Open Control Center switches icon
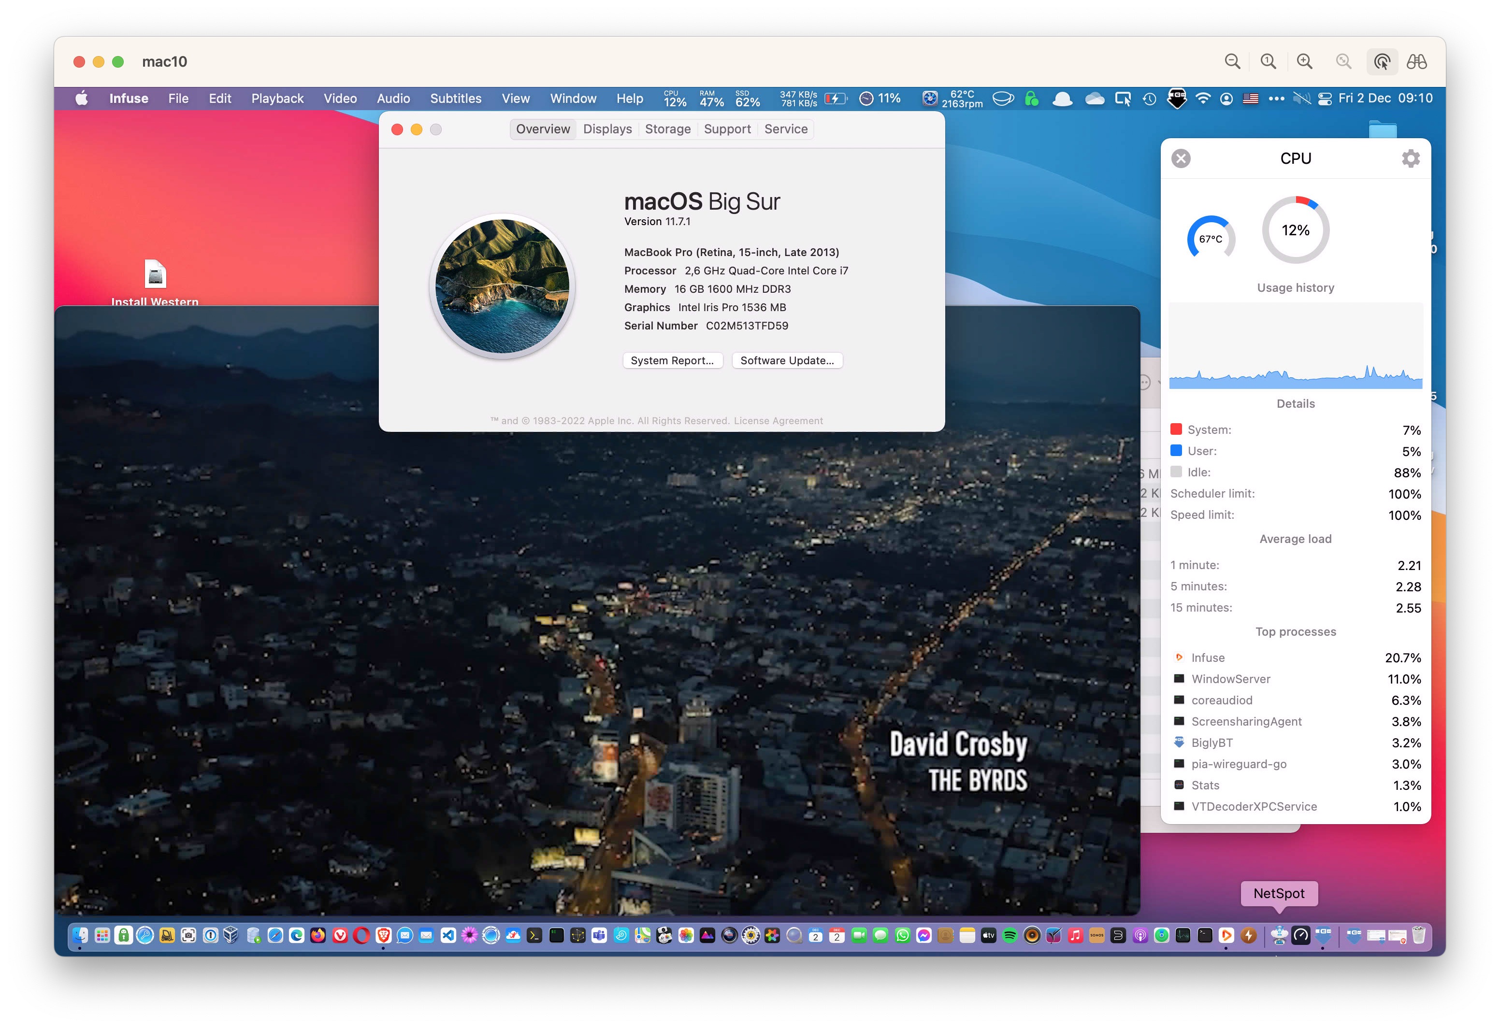1500x1028 pixels. pyautogui.click(x=1325, y=99)
